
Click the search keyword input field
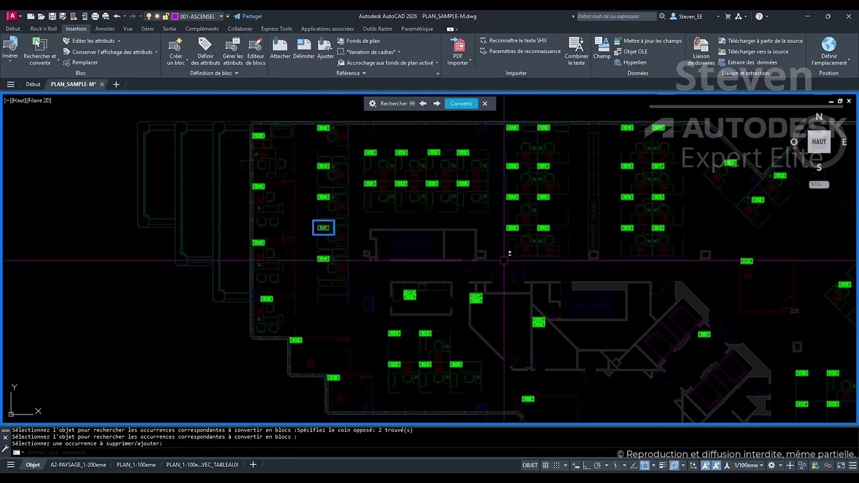coord(616,16)
